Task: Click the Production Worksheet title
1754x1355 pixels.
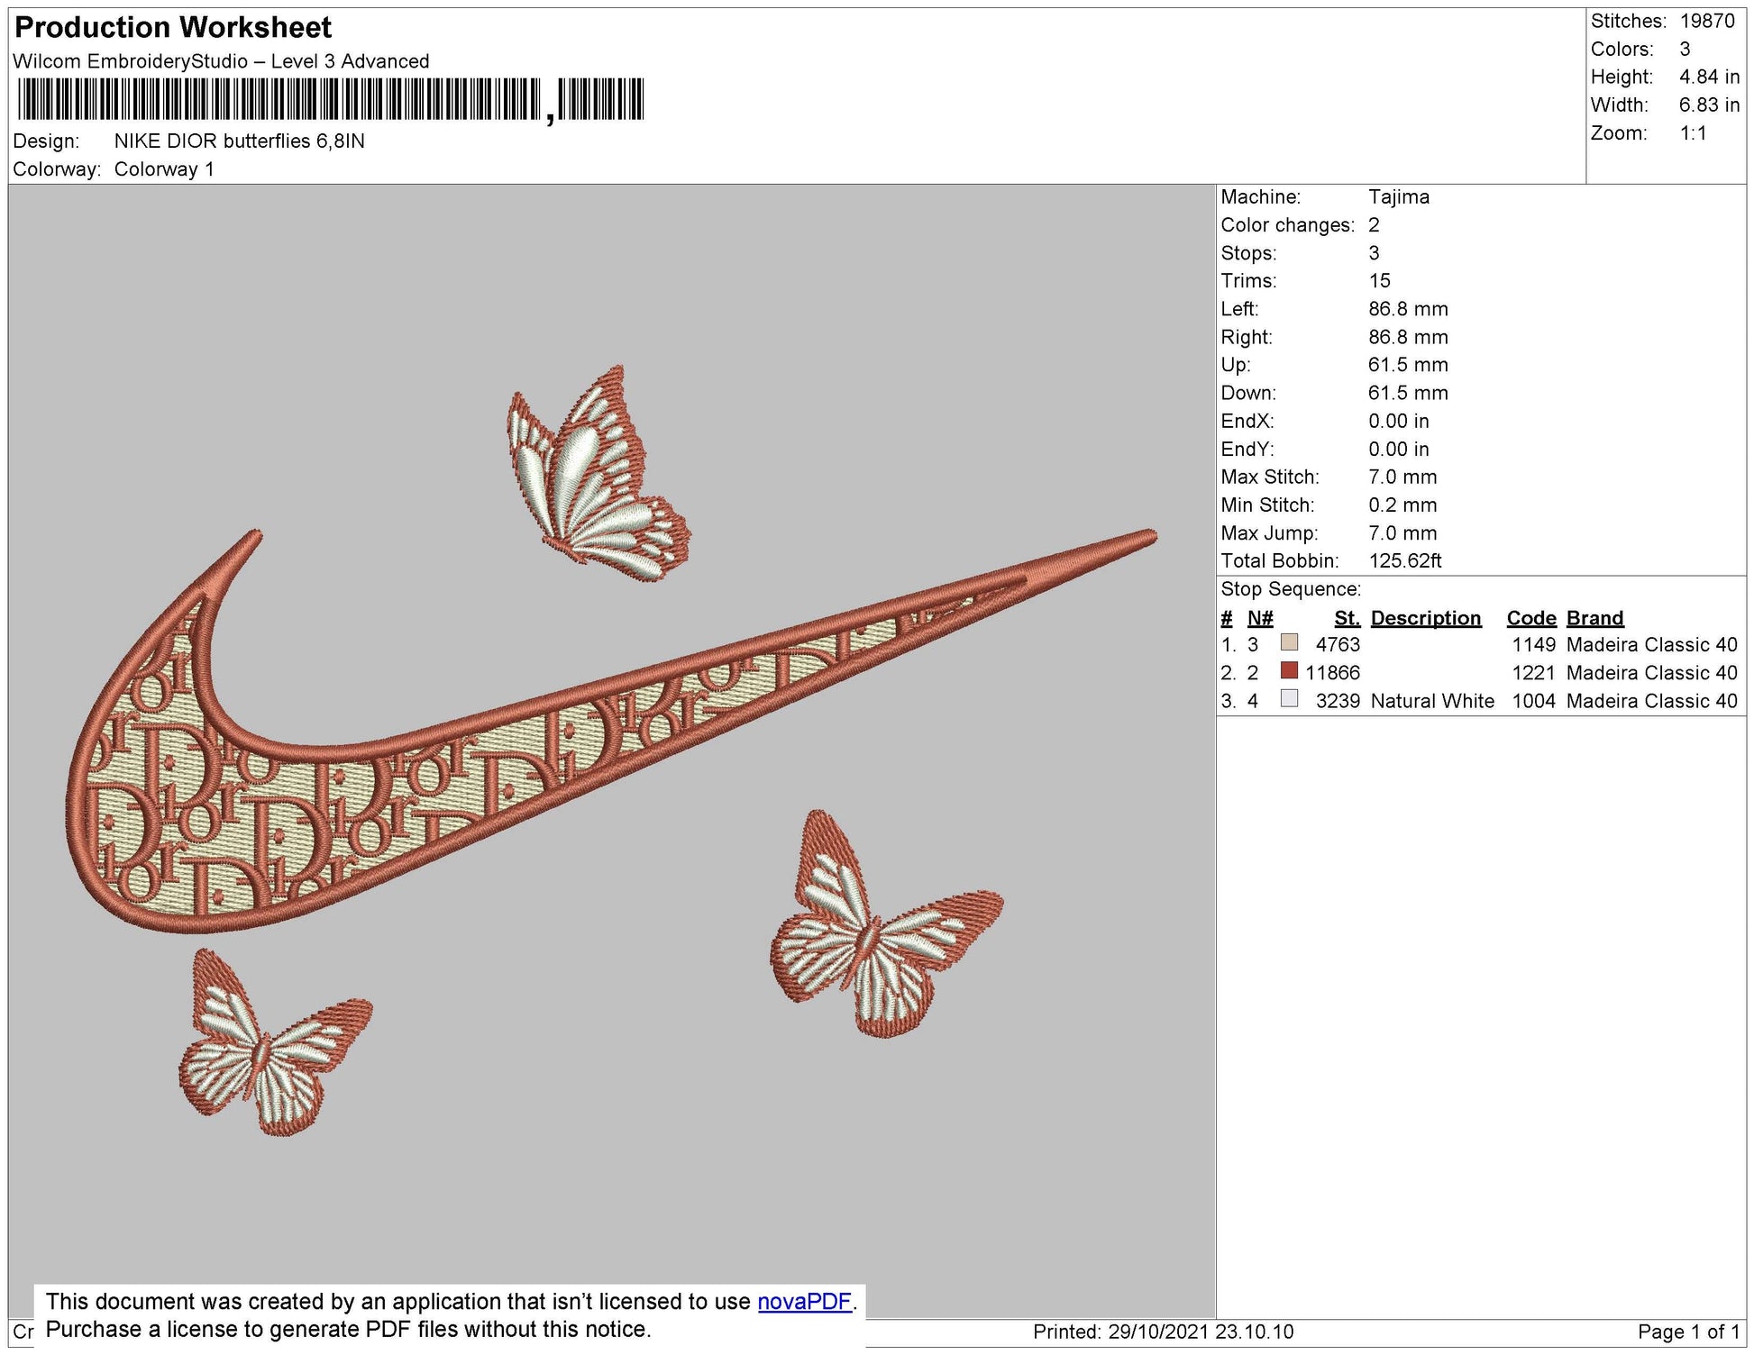Action: 173,27
